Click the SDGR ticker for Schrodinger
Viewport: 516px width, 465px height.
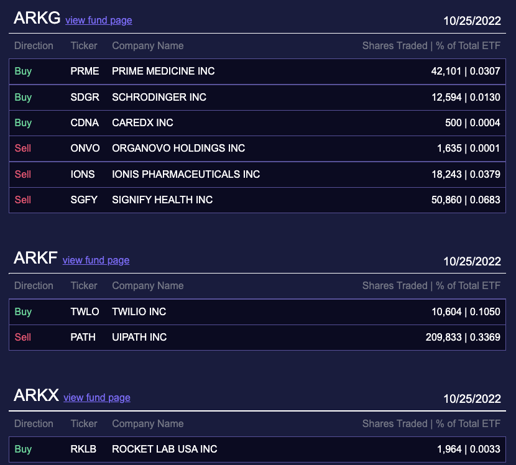click(x=85, y=97)
